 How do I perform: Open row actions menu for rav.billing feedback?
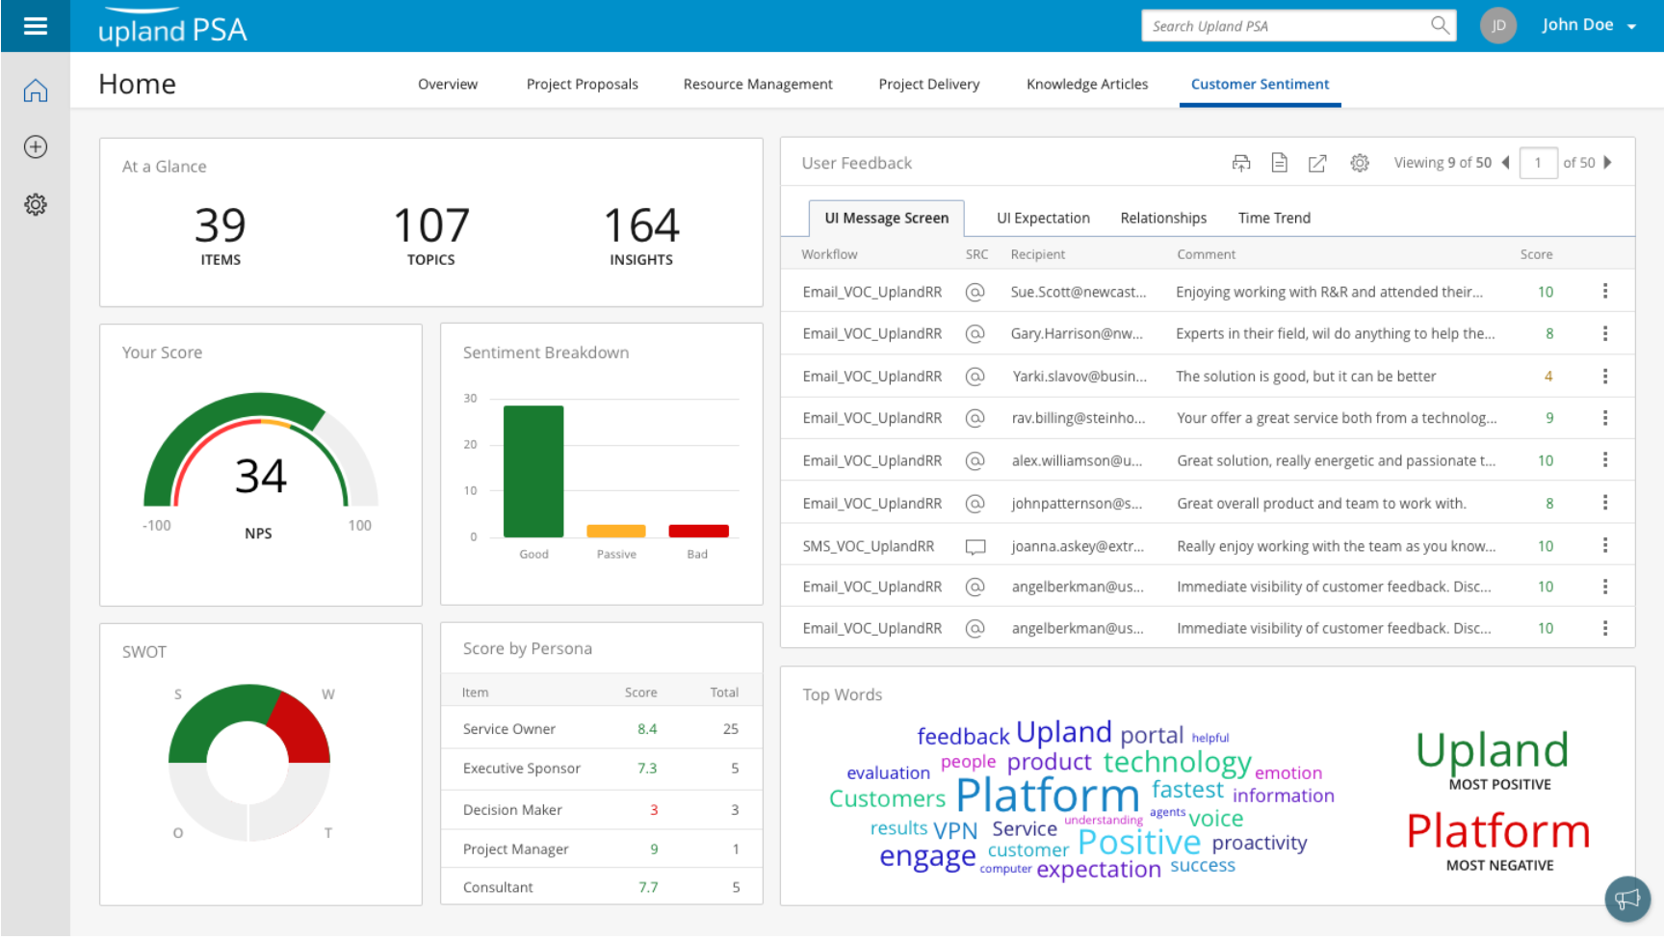pos(1605,418)
